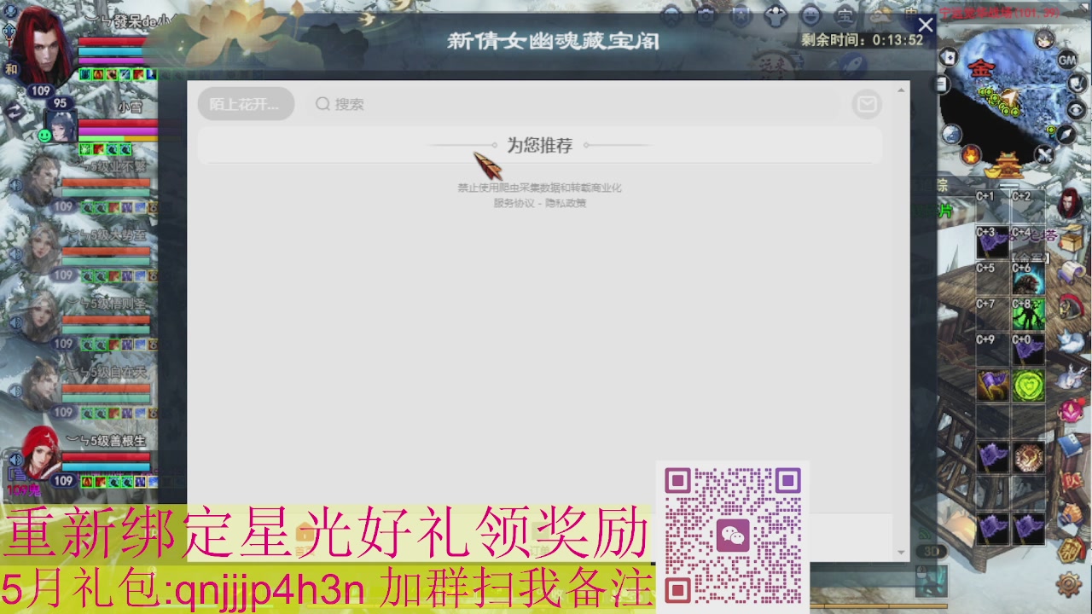Click the white deer icon in right sidebar
Screen dimensions: 1092x614
[1071, 375]
